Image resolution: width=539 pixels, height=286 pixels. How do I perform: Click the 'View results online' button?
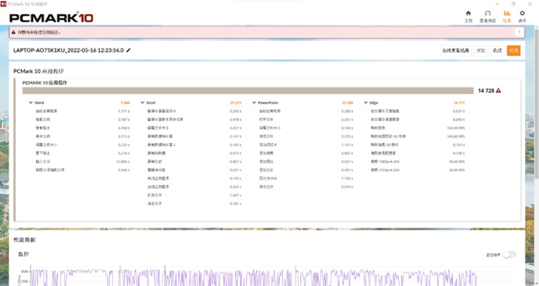click(x=455, y=50)
